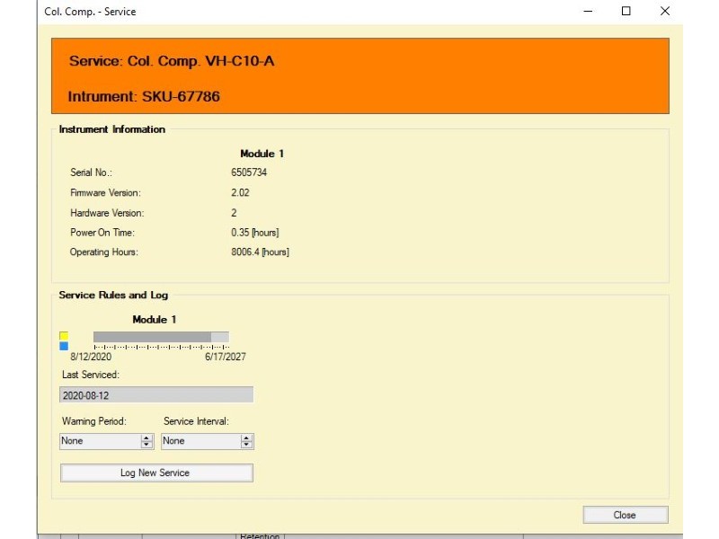The height and width of the screenshot is (539, 719).
Task: Click the 8/12/2020 timeline start date
Action: click(x=91, y=357)
